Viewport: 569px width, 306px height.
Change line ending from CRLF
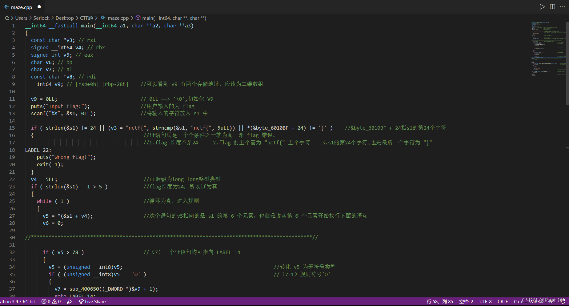pyautogui.click(x=503, y=301)
